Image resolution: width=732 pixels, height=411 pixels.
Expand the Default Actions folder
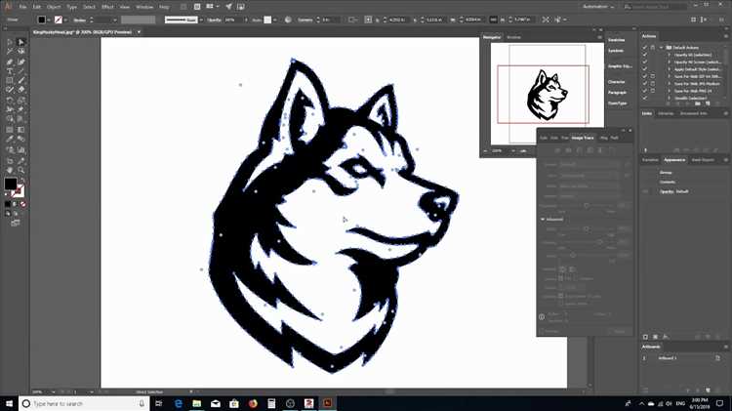tap(662, 47)
